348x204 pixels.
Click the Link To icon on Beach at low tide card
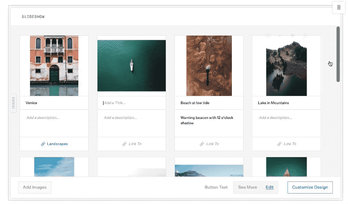tap(202, 144)
